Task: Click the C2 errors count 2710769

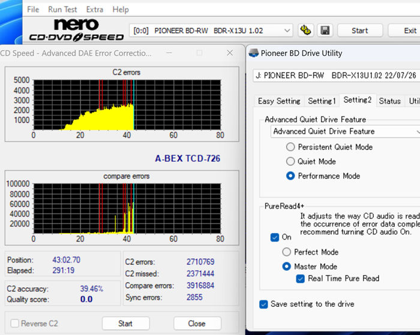Action: [200, 262]
